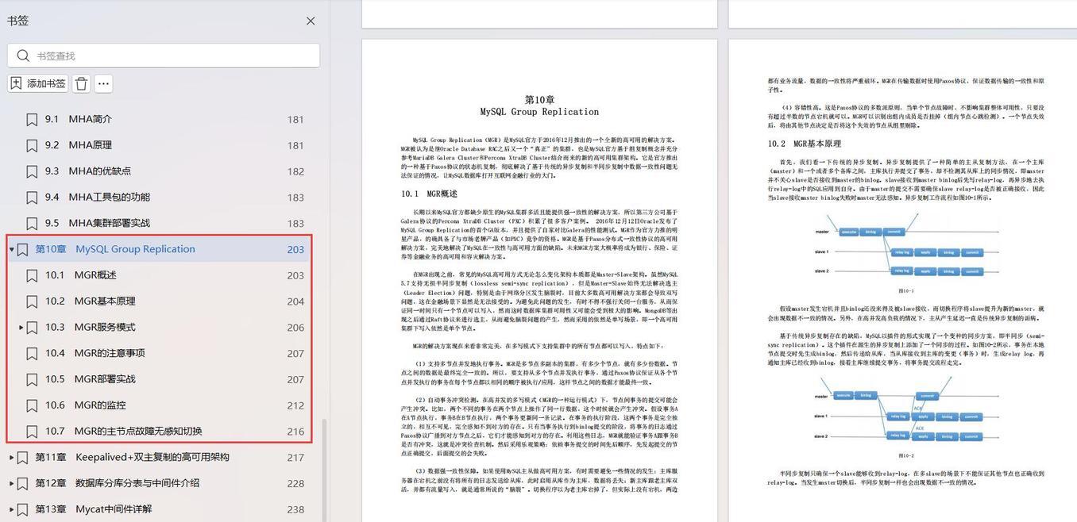Click bookmark icon beside 第11章 Keepalived

click(22, 458)
